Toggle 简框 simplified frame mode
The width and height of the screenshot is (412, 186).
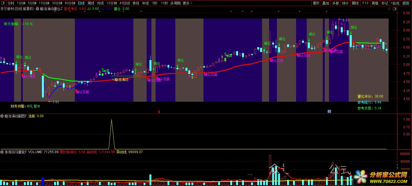(x=375, y=3)
